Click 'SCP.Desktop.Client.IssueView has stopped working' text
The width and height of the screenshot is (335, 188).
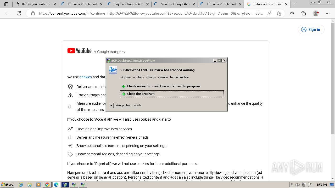tap(157, 70)
